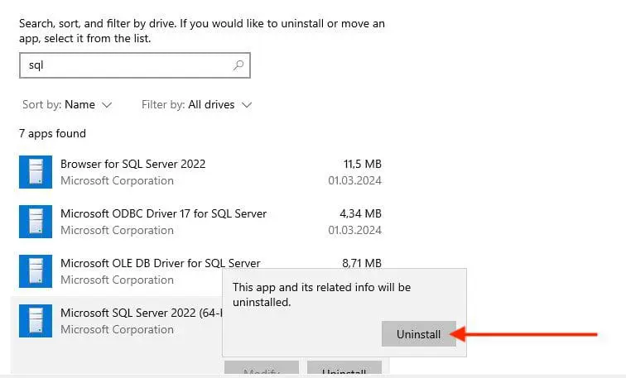Viewport: 626px width, 378px height.
Task: Click the uninstall confirmation message text
Action: (x=322, y=294)
